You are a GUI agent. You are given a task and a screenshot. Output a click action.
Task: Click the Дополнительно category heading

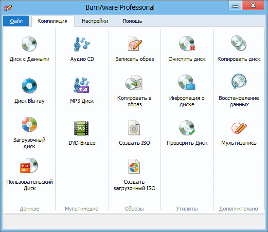pos(239,209)
